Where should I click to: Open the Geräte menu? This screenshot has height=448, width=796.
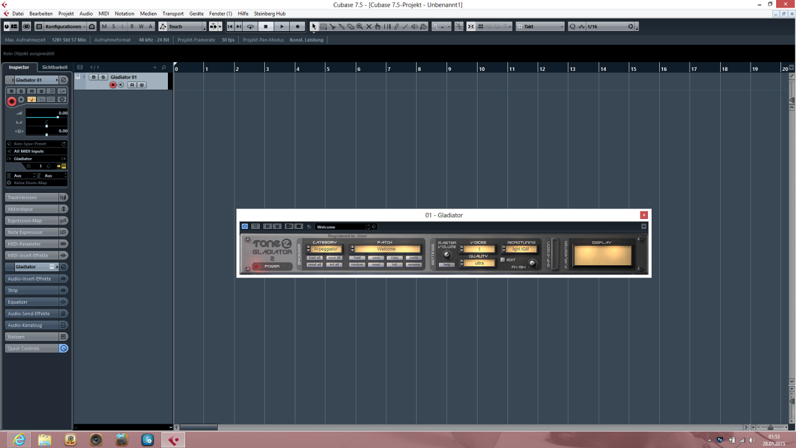coord(197,13)
